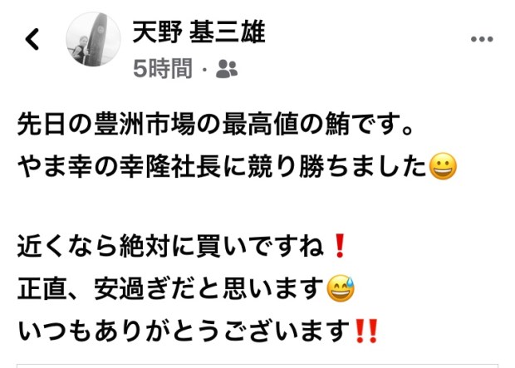Tap the double red exclamation marks

pyautogui.click(x=367, y=331)
